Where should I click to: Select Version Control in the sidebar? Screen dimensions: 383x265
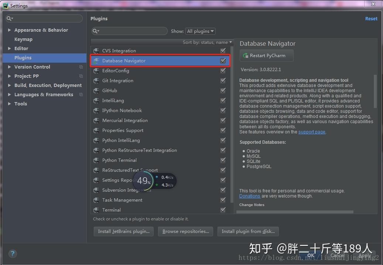click(32, 67)
